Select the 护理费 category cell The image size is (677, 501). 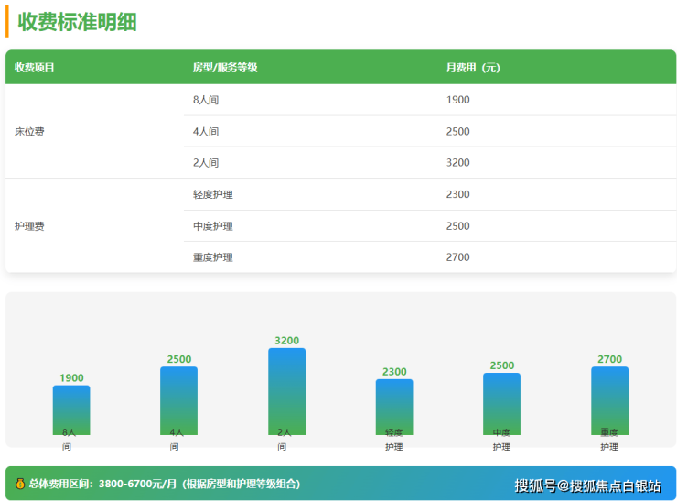(29, 226)
